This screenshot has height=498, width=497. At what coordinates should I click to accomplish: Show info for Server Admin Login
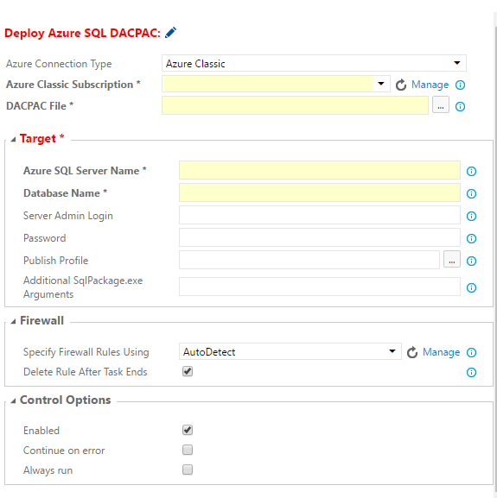pos(471,216)
